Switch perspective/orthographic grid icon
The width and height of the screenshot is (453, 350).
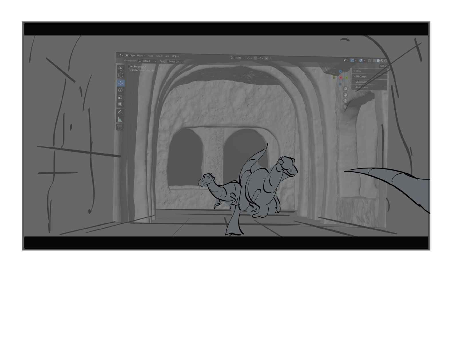point(345,107)
